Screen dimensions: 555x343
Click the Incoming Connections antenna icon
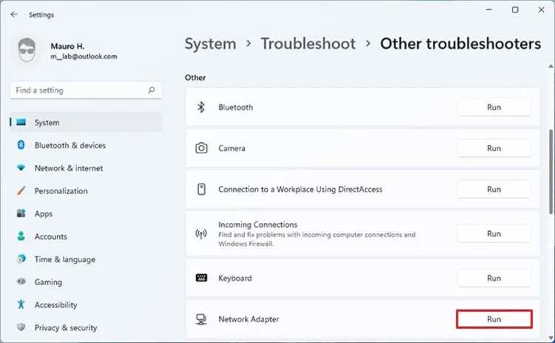(201, 233)
